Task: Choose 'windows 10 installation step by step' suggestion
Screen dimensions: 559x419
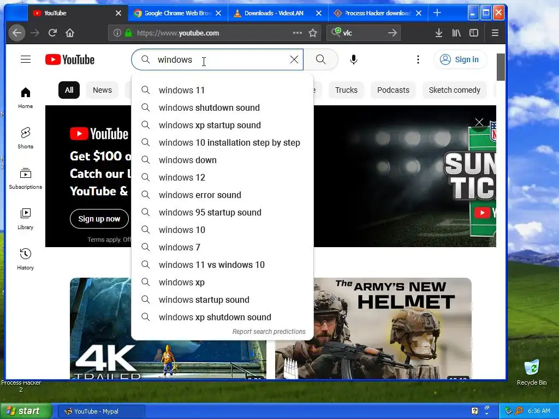Action: tap(223, 142)
